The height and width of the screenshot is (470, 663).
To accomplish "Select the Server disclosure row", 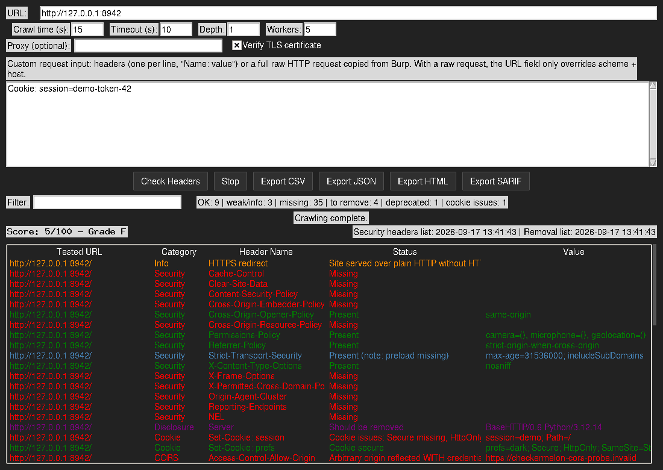I will pyautogui.click(x=329, y=427).
